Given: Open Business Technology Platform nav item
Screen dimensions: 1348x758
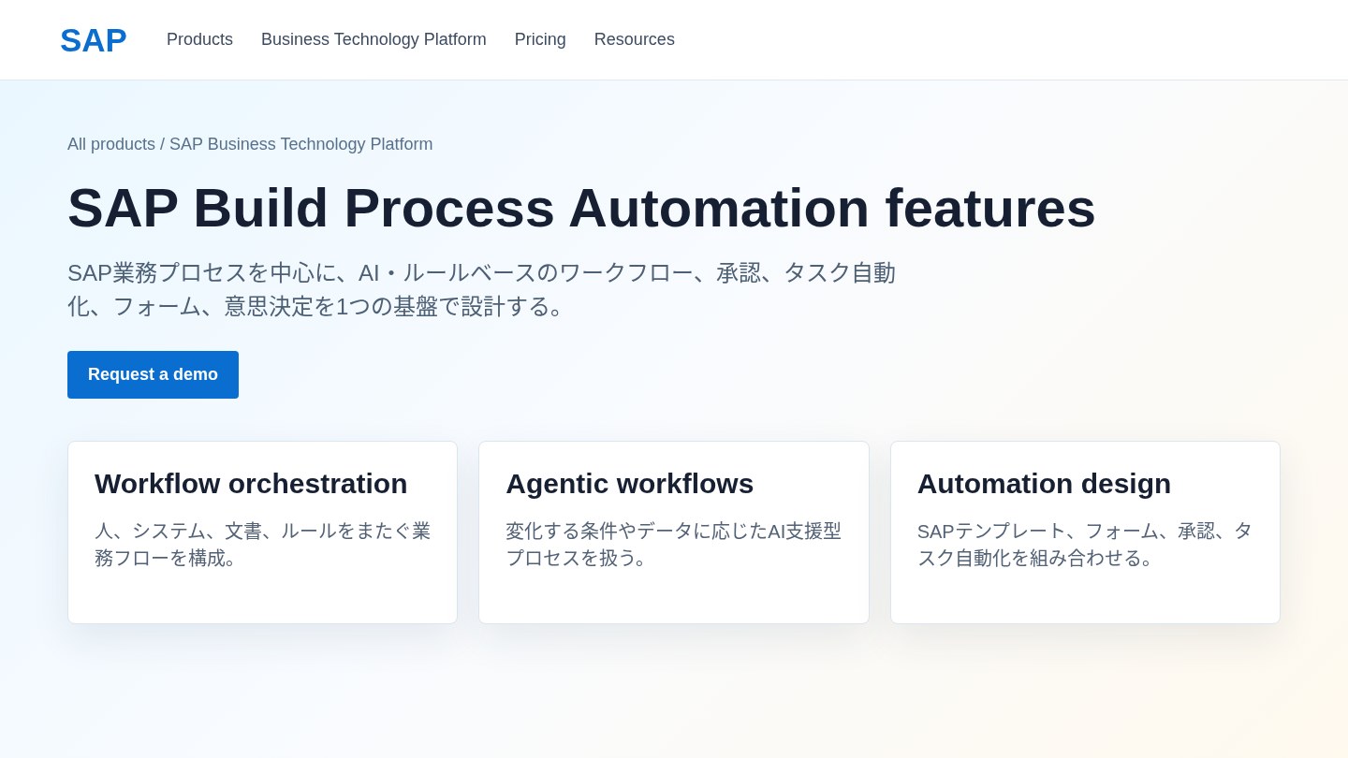Looking at the screenshot, I should 374,39.
